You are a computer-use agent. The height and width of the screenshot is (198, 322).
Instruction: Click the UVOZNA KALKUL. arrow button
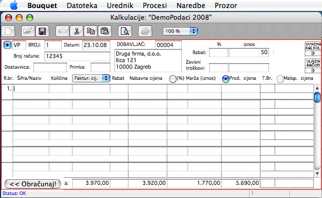pos(313,54)
